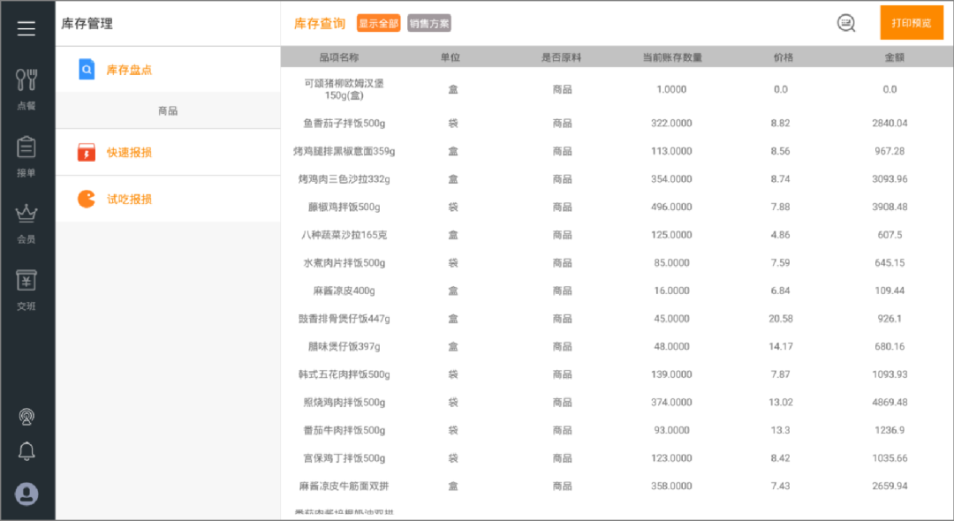The image size is (954, 521).
Task: Click the 显示全部 button
Action: click(x=378, y=23)
